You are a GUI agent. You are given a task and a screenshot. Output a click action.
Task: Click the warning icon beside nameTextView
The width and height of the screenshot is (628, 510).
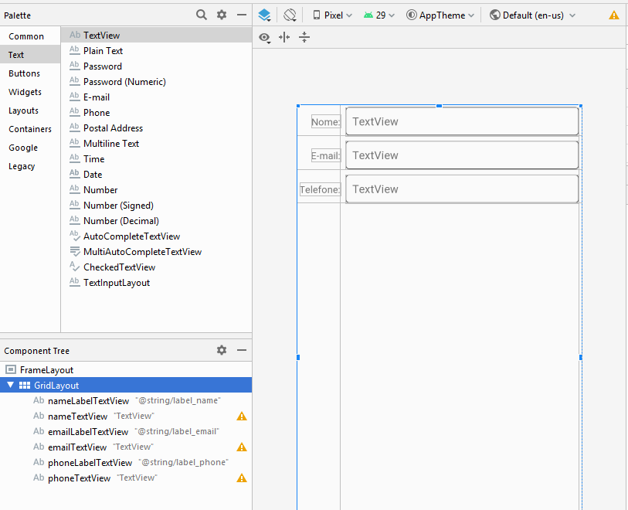coord(242,416)
